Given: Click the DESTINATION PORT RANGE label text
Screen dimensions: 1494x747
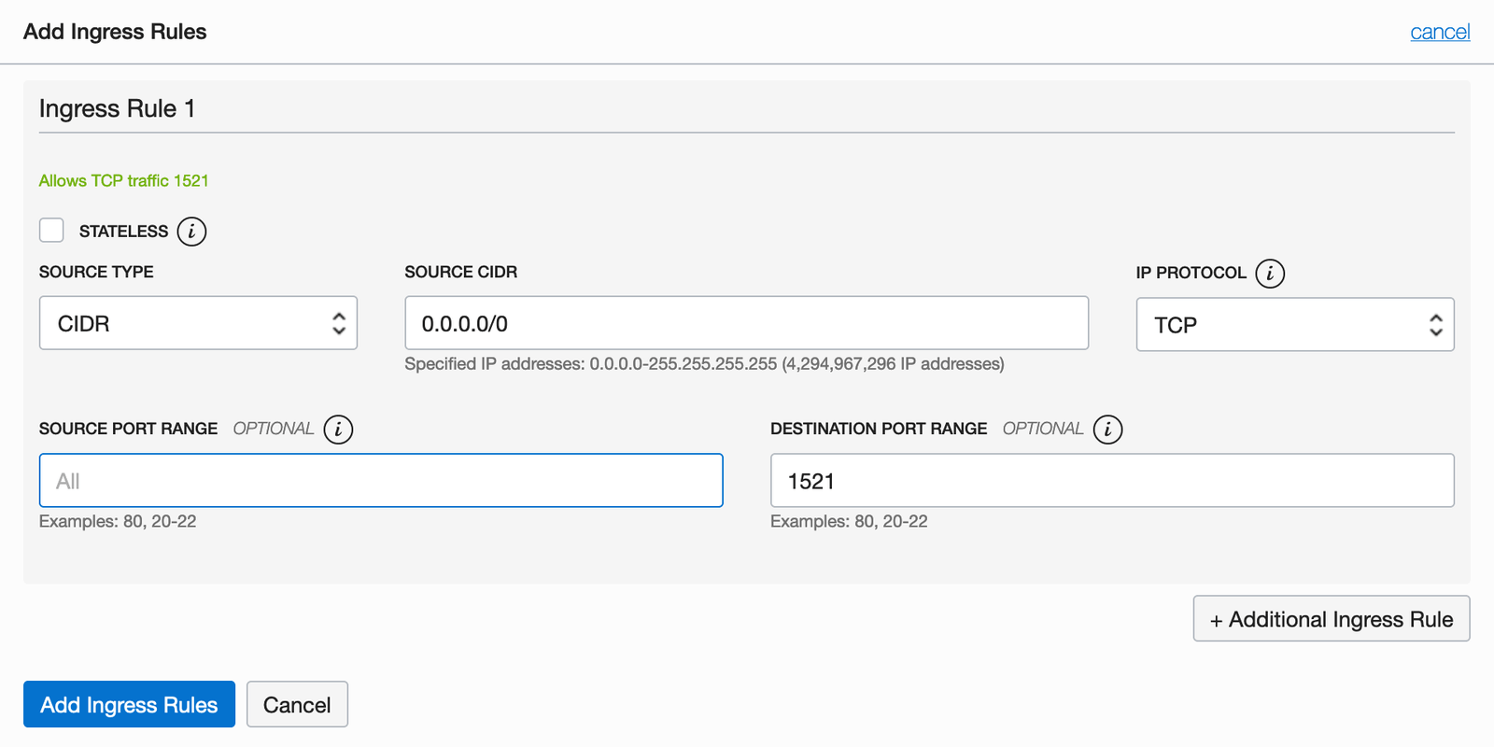Looking at the screenshot, I should coord(878,430).
